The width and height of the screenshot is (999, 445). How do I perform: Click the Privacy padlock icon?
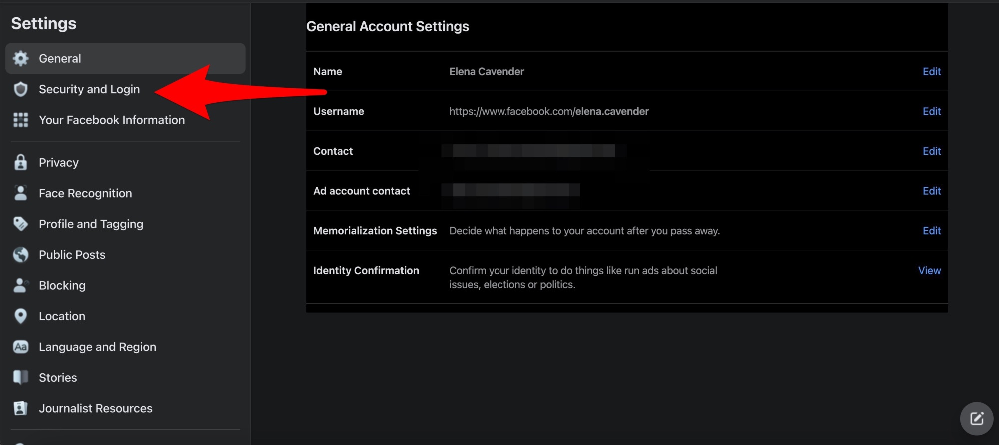pos(21,162)
